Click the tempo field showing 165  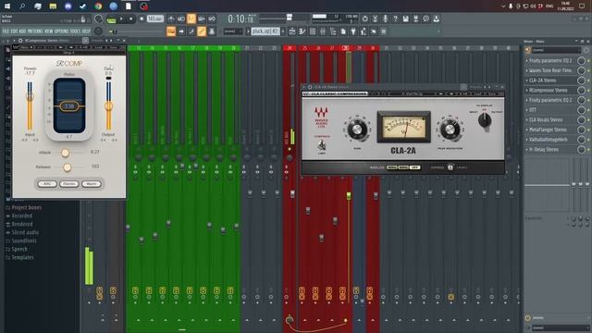pyautogui.click(x=154, y=18)
